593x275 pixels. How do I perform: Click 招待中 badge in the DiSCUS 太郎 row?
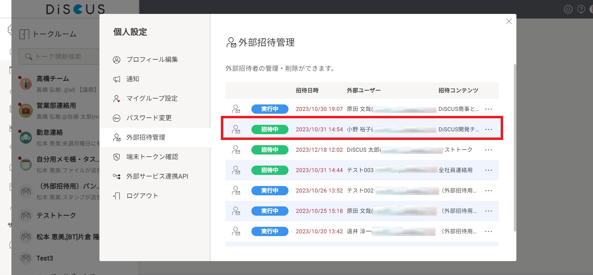pyautogui.click(x=270, y=150)
